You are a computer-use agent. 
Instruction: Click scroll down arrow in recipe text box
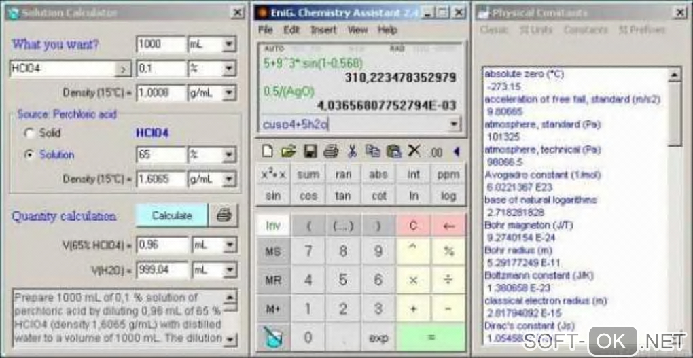230,339
